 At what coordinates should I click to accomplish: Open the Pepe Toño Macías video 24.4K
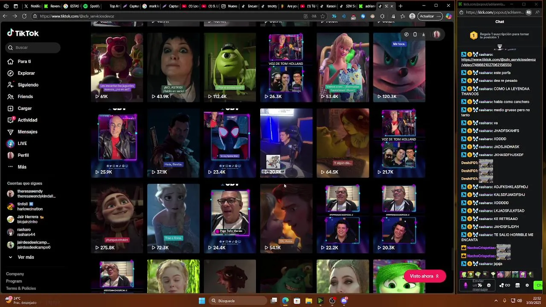coord(230,218)
